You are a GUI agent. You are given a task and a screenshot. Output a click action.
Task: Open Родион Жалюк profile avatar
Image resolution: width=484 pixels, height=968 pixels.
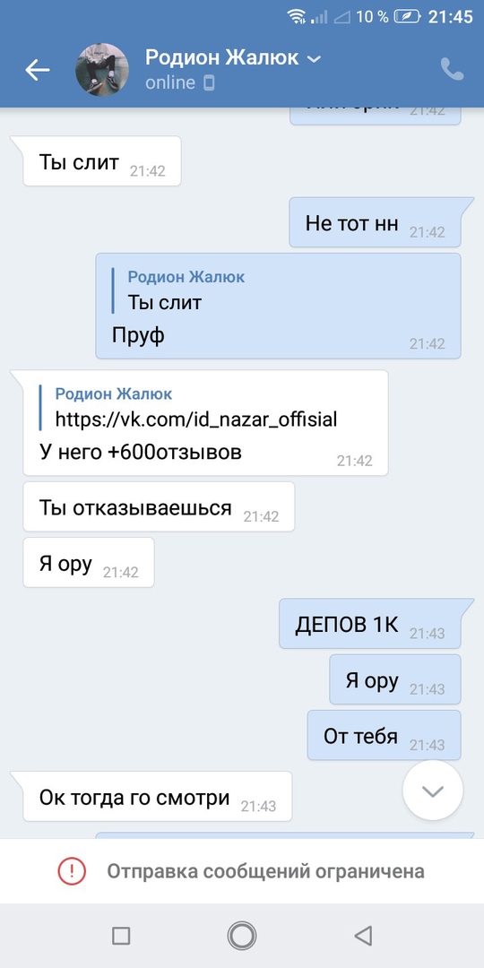coord(102,69)
